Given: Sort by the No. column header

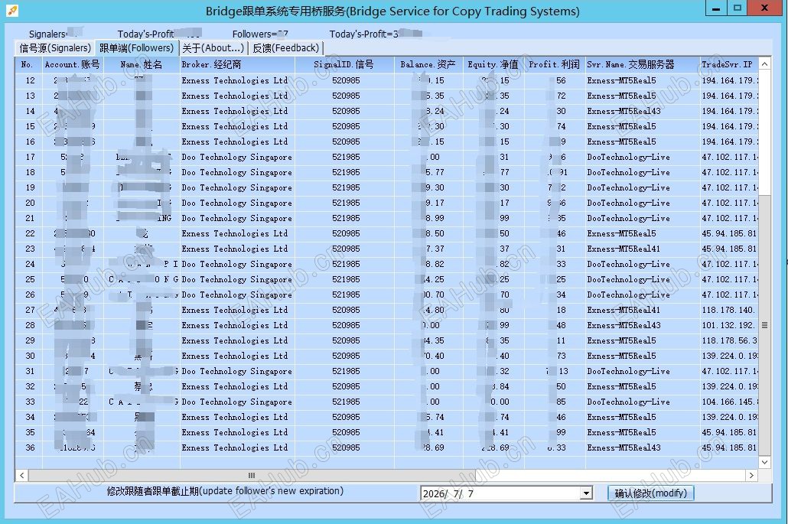Looking at the screenshot, I should (x=28, y=64).
